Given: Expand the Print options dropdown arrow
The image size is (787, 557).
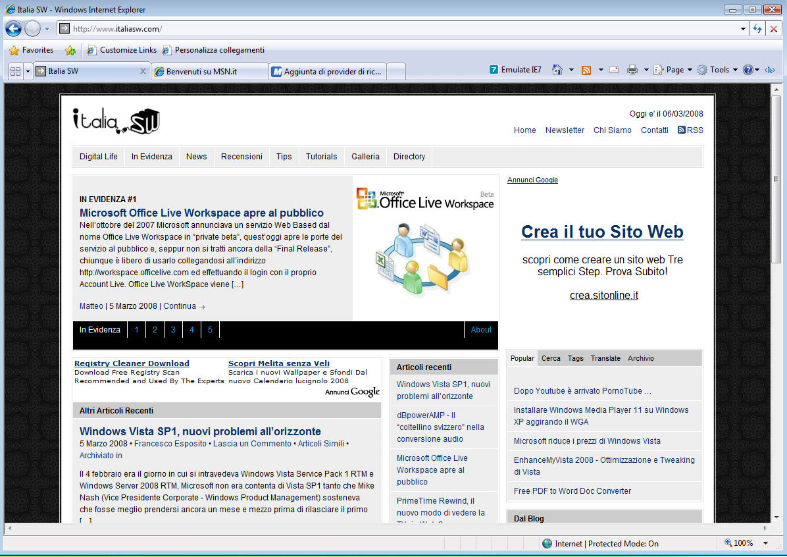Looking at the screenshot, I should point(646,70).
